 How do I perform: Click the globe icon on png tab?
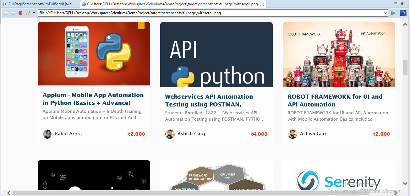84,4
